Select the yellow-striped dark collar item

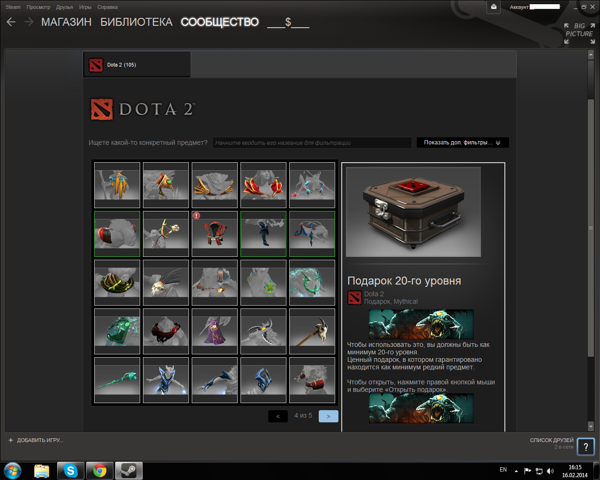[117, 283]
